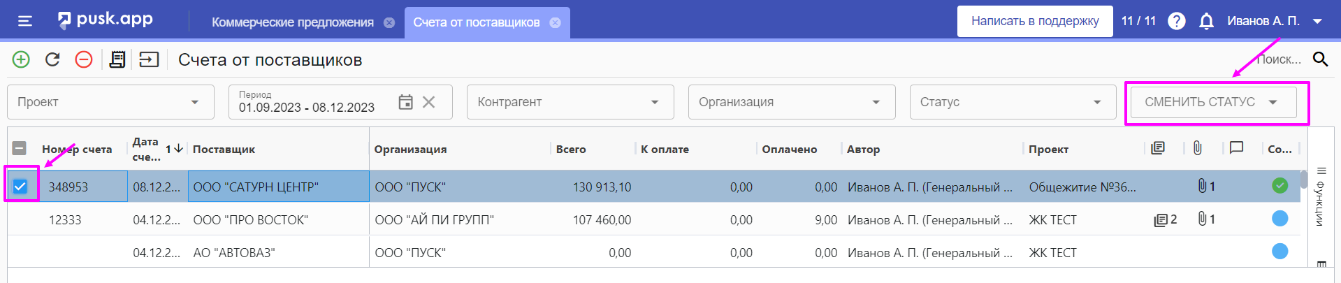The height and width of the screenshot is (283, 1341).
Task: Click the Оплачено column header
Action: click(x=790, y=149)
